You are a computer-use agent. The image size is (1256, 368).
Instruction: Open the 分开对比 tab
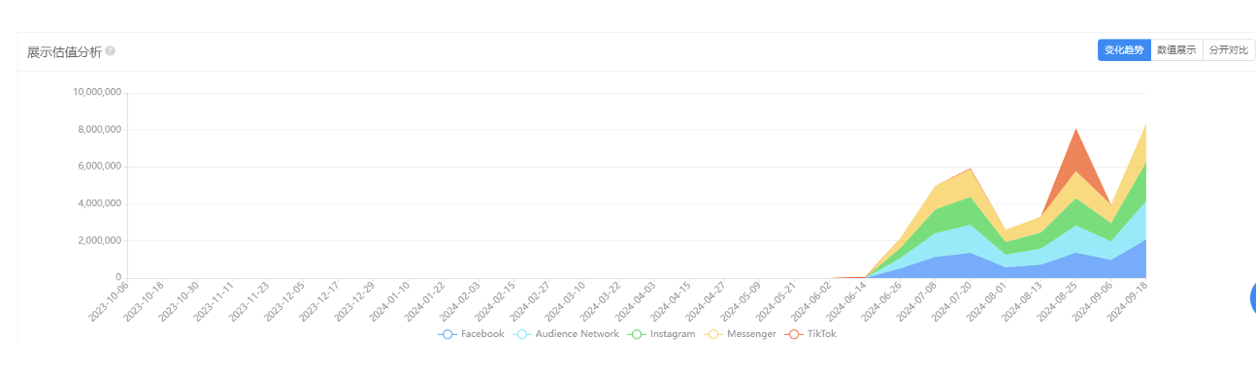pos(1228,50)
